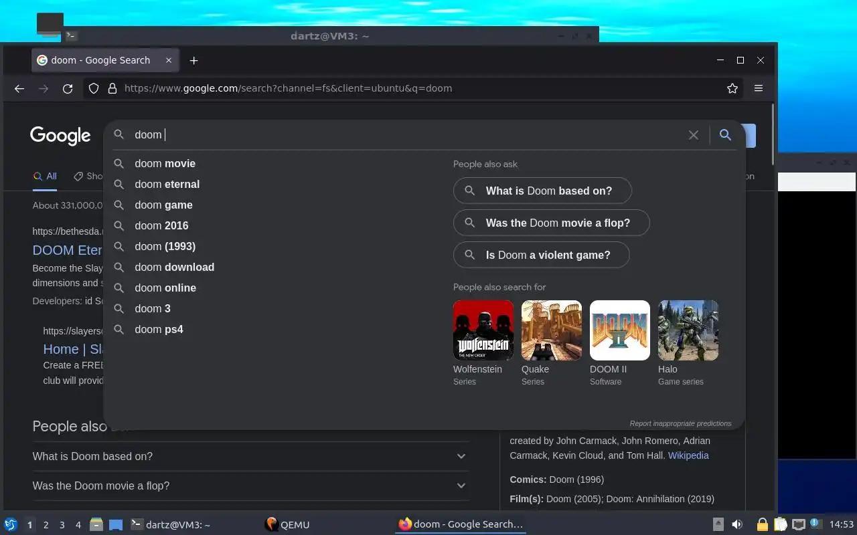Image resolution: width=857 pixels, height=535 pixels.
Task: Open the Quake series thumbnail
Action: coord(552,330)
